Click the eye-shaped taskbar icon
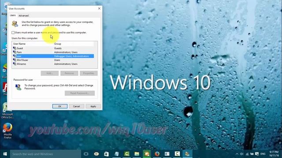 (96, 154)
